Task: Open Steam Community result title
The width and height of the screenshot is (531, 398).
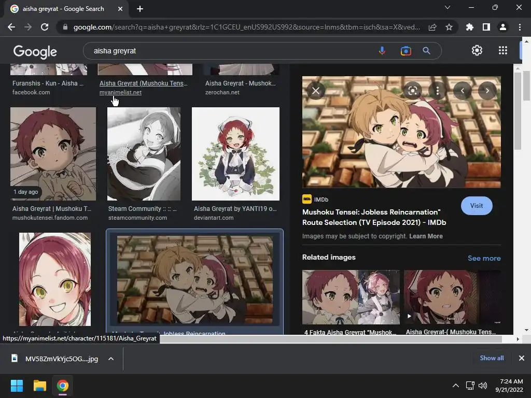Action: click(x=142, y=209)
